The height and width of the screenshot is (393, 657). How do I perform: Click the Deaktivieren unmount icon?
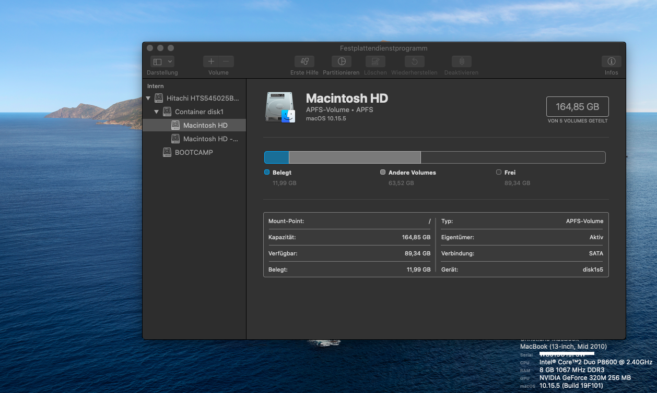click(461, 62)
